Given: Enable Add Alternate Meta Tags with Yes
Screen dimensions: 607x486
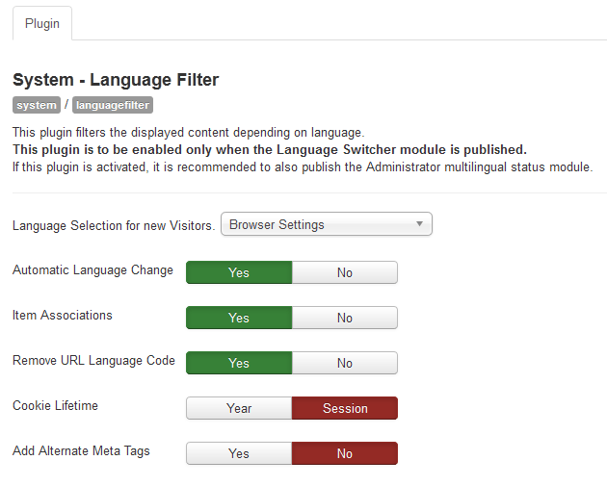Looking at the screenshot, I should [x=239, y=453].
